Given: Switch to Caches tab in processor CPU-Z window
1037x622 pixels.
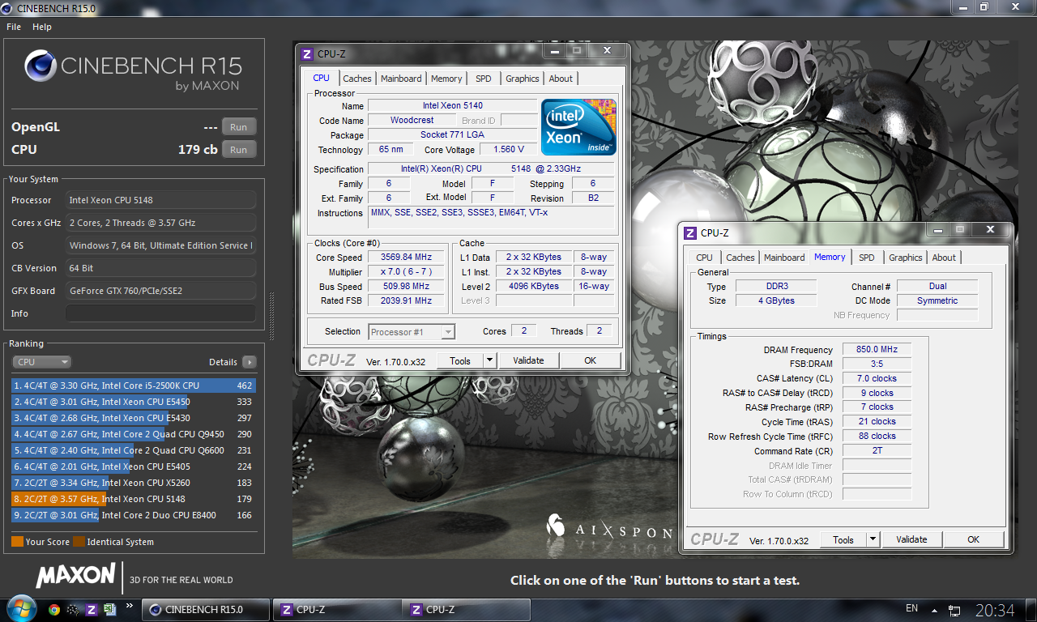Looking at the screenshot, I should point(356,79).
